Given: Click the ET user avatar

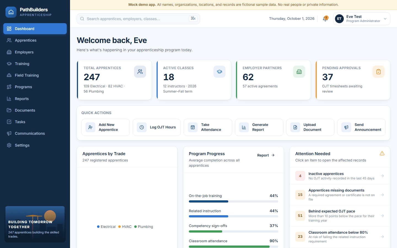Looking at the screenshot, I should [x=339, y=19].
